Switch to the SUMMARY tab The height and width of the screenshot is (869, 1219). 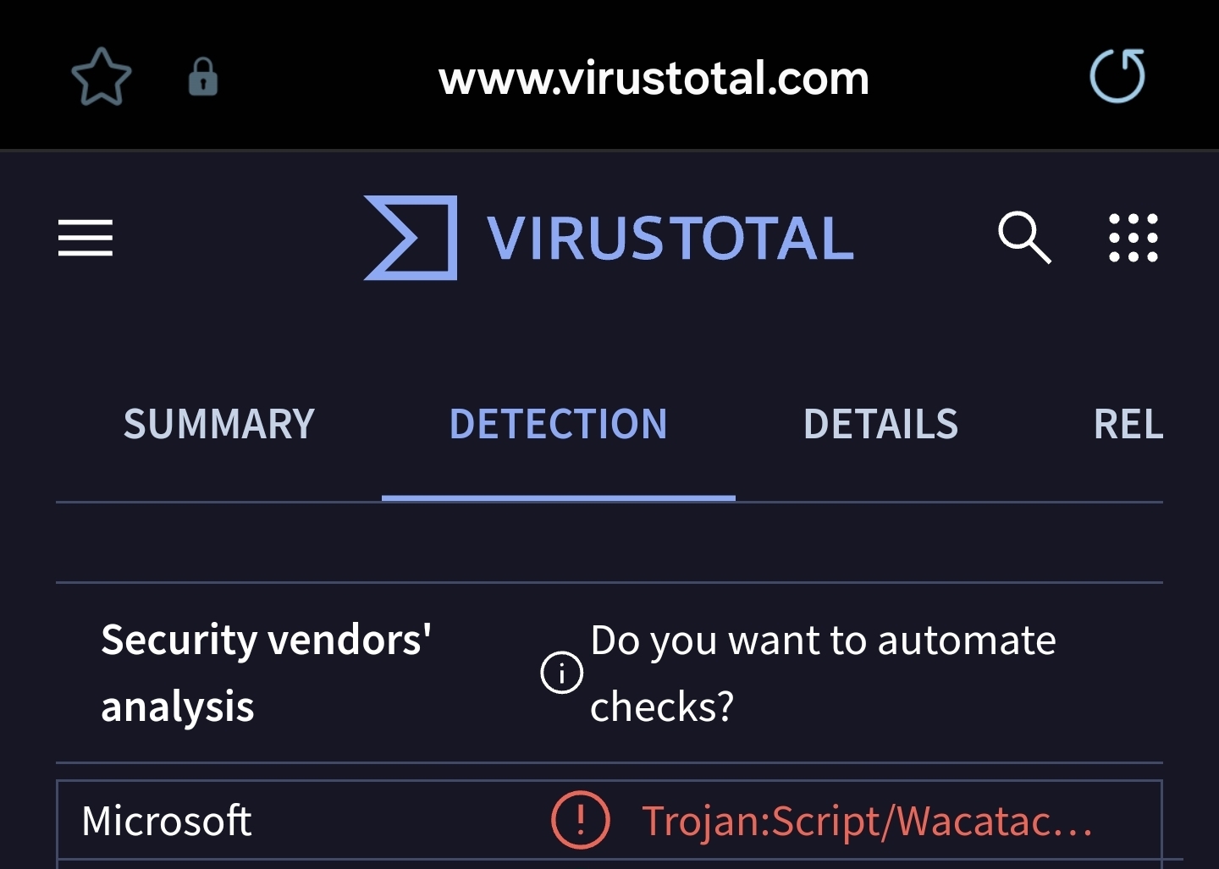tap(219, 424)
